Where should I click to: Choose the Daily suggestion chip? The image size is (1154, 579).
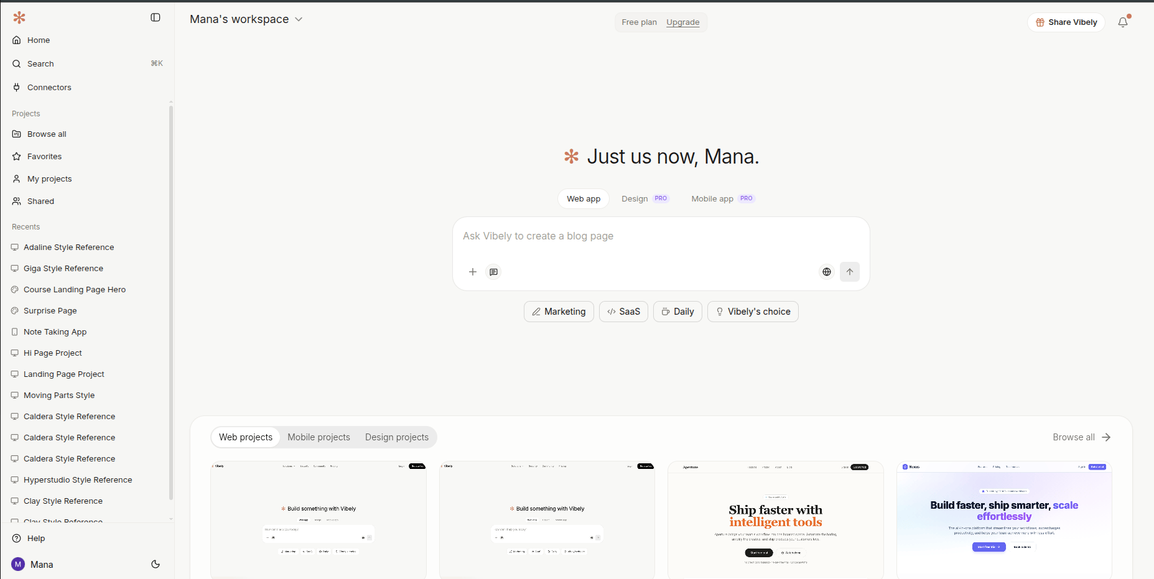677,312
